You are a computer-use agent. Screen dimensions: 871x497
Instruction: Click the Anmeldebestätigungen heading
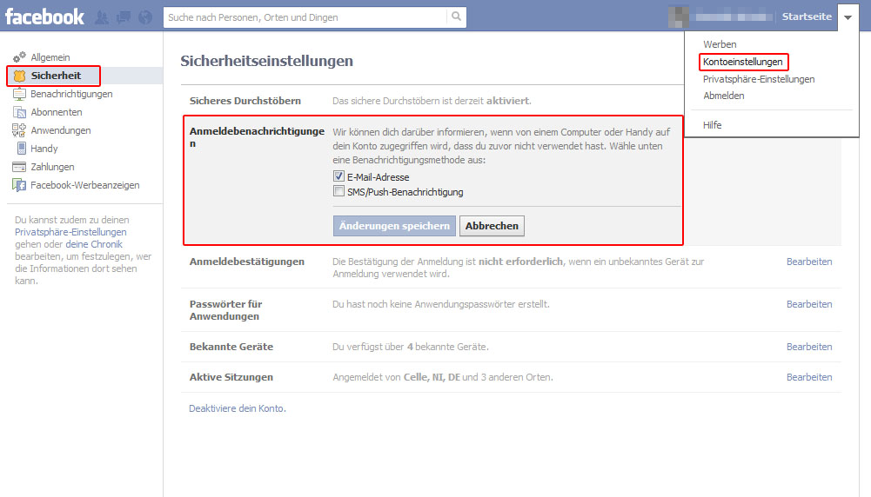[x=246, y=262]
